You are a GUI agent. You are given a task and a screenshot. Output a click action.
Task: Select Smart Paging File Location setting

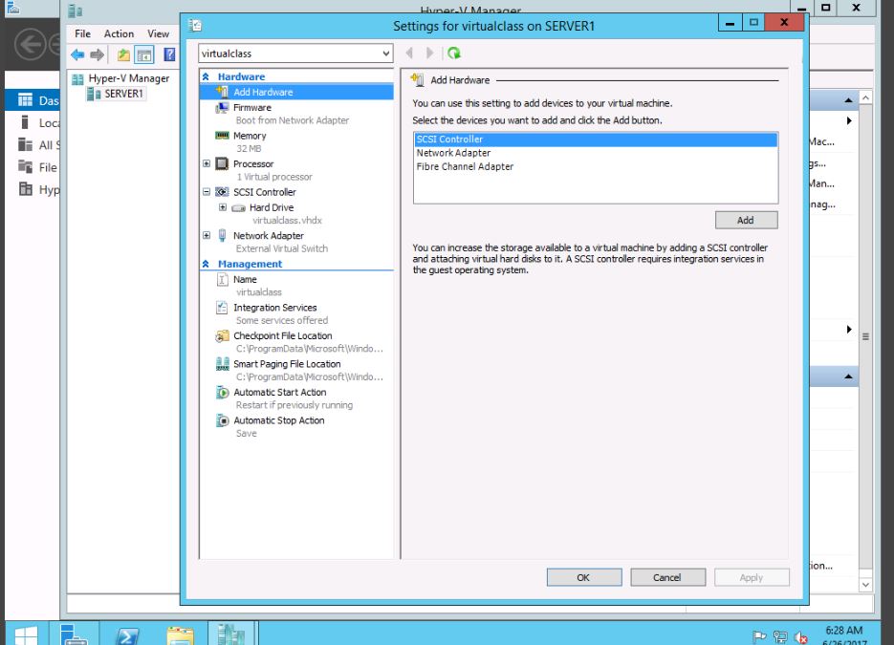point(287,364)
